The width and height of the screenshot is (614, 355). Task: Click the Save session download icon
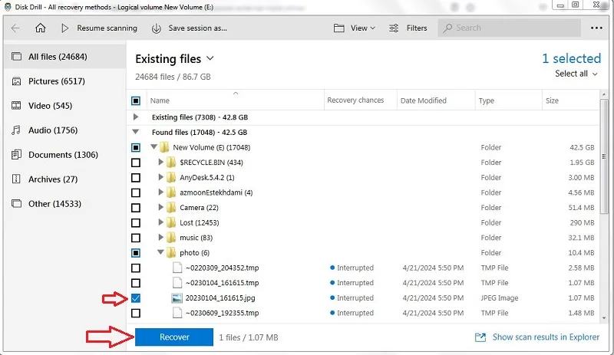[157, 28]
